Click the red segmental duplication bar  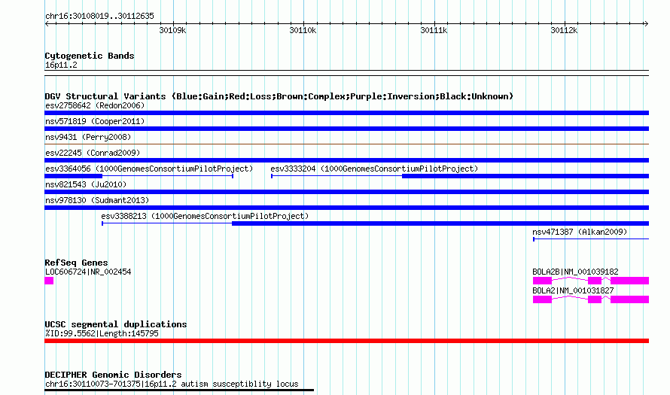pyautogui.click(x=346, y=341)
